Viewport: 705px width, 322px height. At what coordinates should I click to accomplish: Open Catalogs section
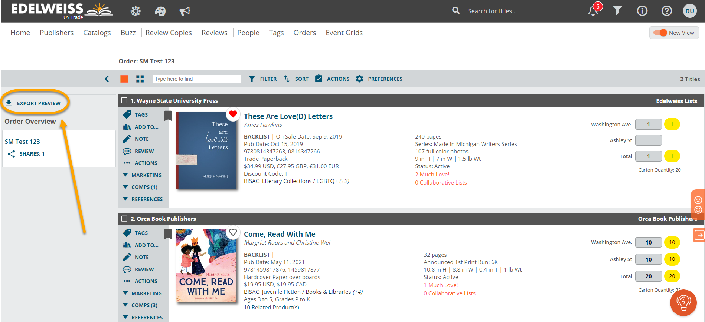coord(97,33)
